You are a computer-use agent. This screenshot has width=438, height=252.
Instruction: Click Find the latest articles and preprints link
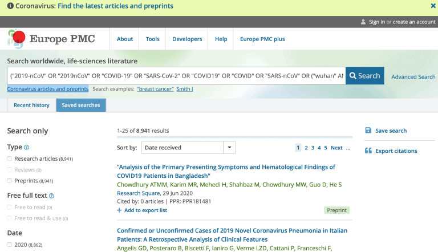[115, 6]
